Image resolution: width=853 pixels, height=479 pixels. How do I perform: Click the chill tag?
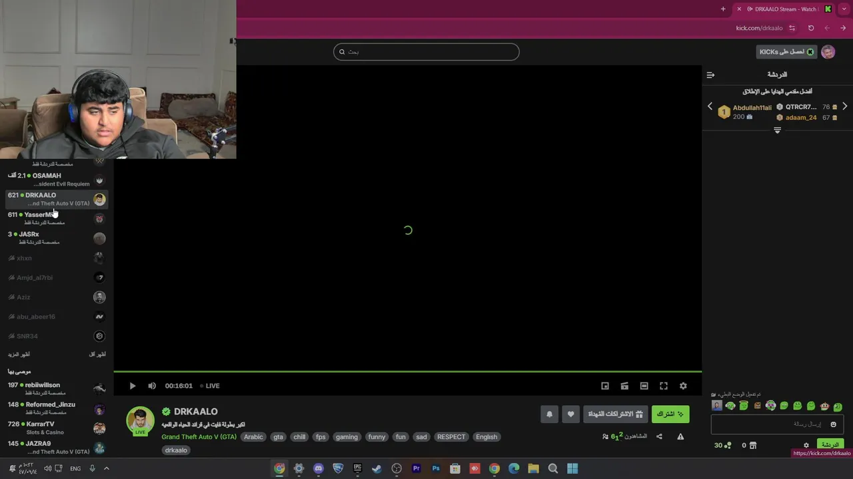coord(299,437)
